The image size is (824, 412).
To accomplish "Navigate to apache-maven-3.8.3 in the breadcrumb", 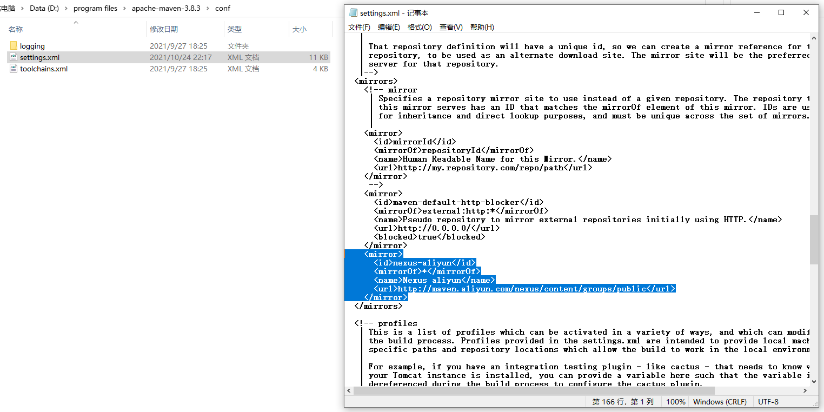I will click(x=166, y=9).
